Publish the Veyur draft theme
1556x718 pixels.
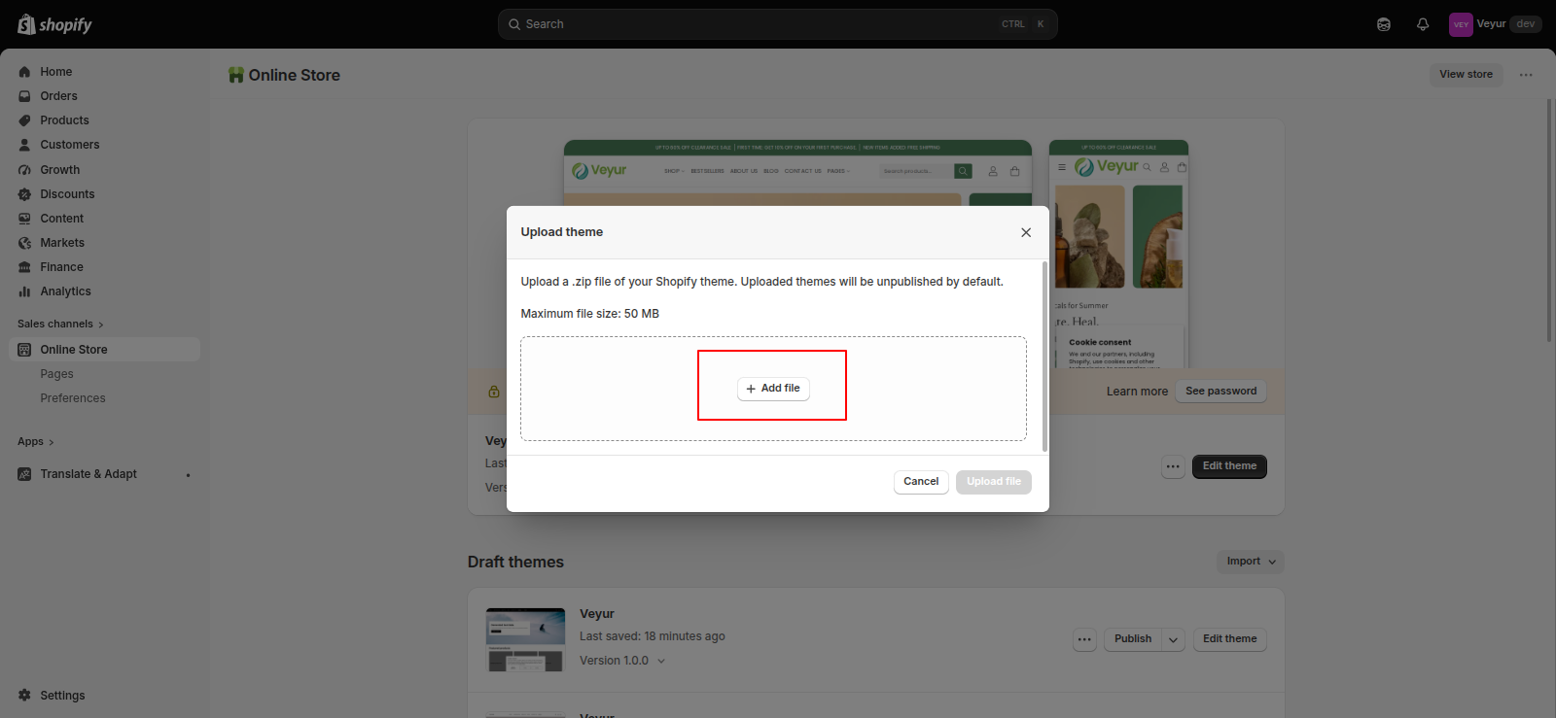(1133, 639)
